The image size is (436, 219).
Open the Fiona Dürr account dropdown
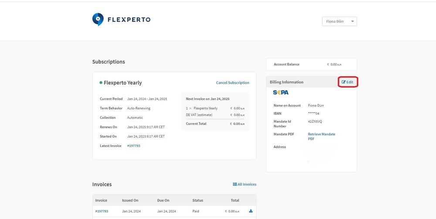click(339, 21)
